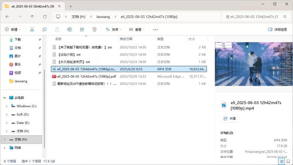Open the 新建 new item button

click(x=13, y=29)
